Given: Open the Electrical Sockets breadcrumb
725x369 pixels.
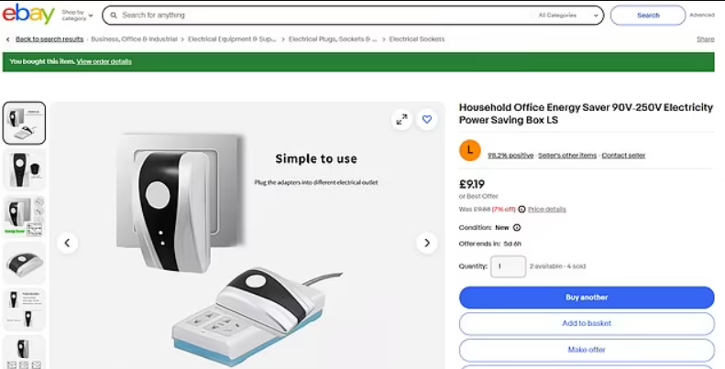Looking at the screenshot, I should [x=417, y=39].
